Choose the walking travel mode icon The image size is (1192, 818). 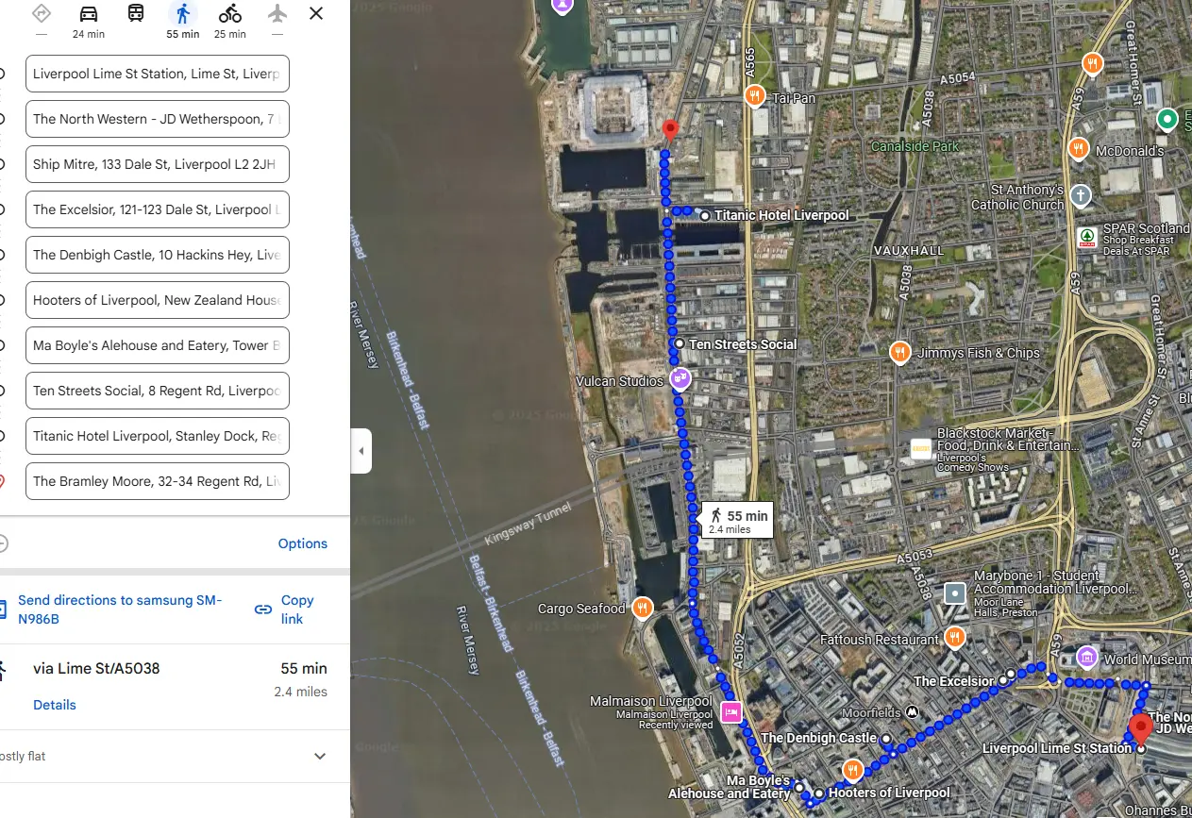(183, 14)
